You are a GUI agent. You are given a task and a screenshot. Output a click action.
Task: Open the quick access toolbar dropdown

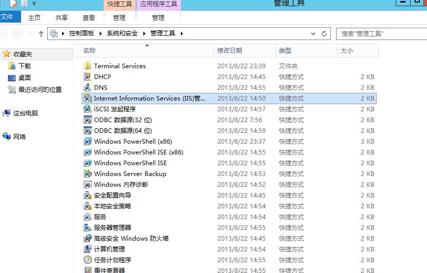(x=34, y=4)
